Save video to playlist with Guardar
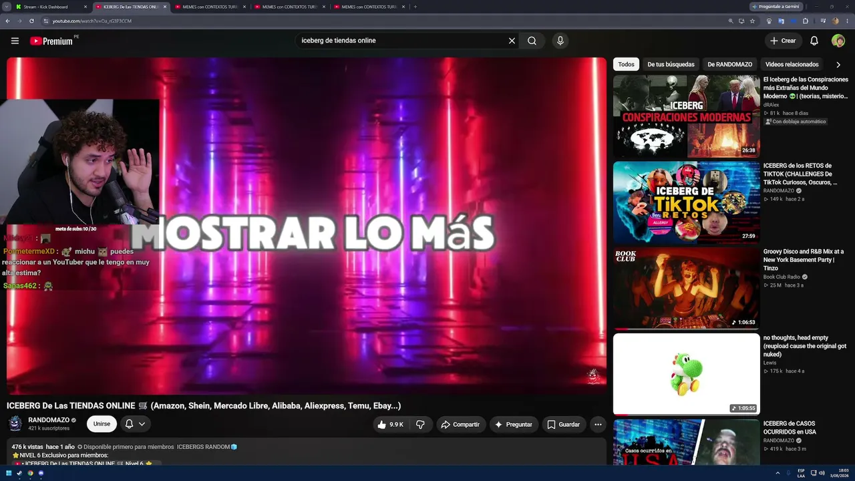 pyautogui.click(x=564, y=424)
